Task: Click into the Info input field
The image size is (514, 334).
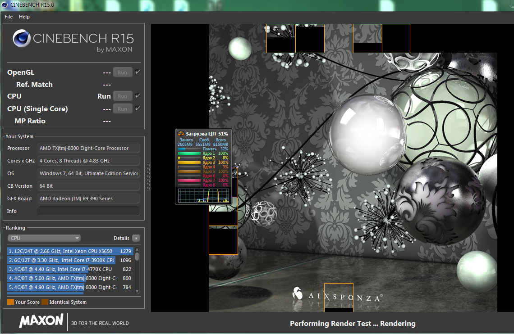Action: pos(88,211)
